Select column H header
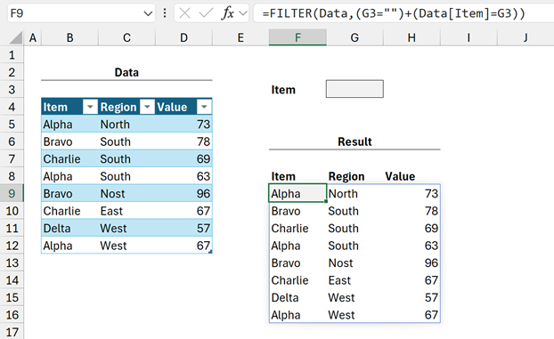 (x=411, y=37)
